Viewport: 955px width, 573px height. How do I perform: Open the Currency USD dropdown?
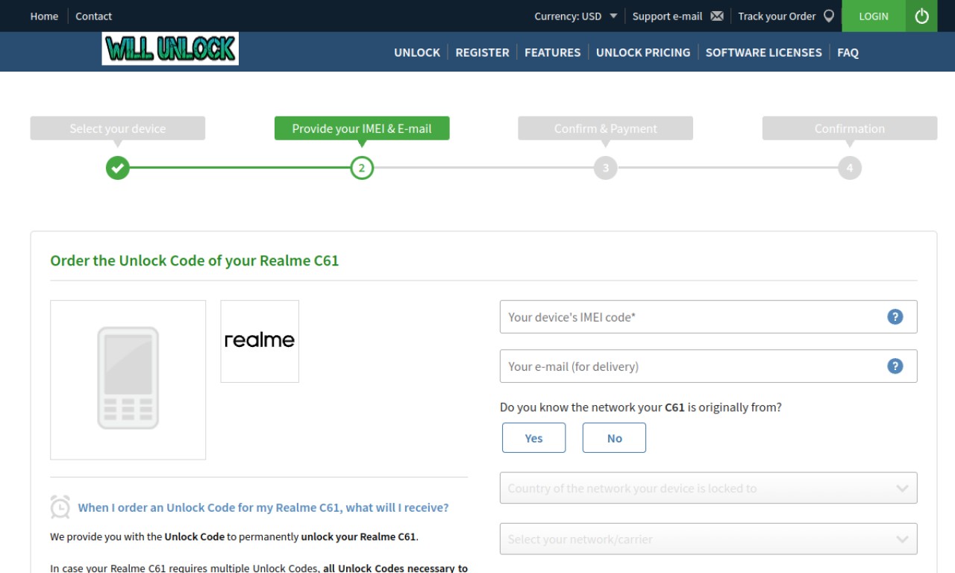[575, 16]
